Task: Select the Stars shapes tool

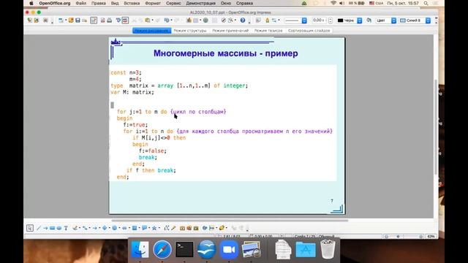Action: [154, 228]
